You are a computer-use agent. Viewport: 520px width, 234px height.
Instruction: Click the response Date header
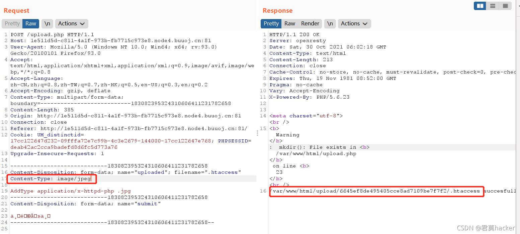tap(328, 47)
